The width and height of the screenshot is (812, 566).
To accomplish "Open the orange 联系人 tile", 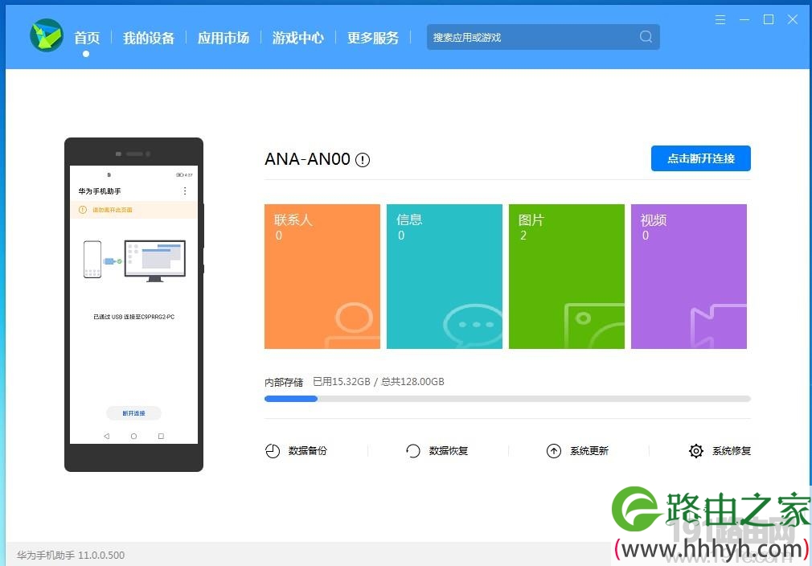I will click(x=322, y=276).
